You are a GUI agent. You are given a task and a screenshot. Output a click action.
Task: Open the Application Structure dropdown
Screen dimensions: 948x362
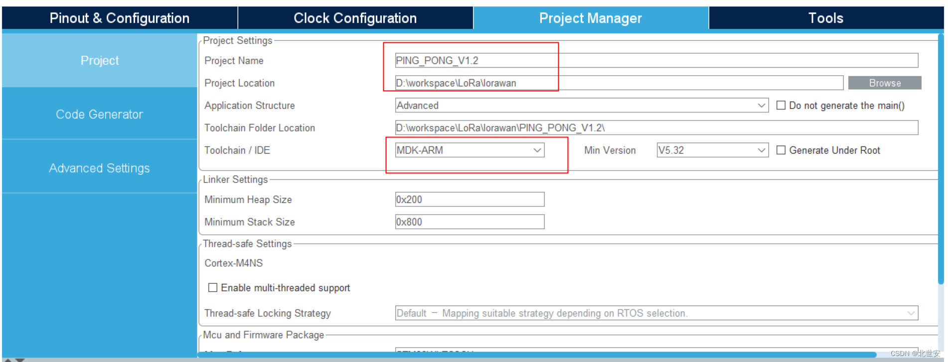tap(582, 105)
